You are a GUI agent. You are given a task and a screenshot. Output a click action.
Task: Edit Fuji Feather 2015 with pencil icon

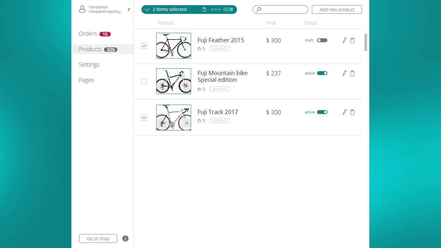344,40
